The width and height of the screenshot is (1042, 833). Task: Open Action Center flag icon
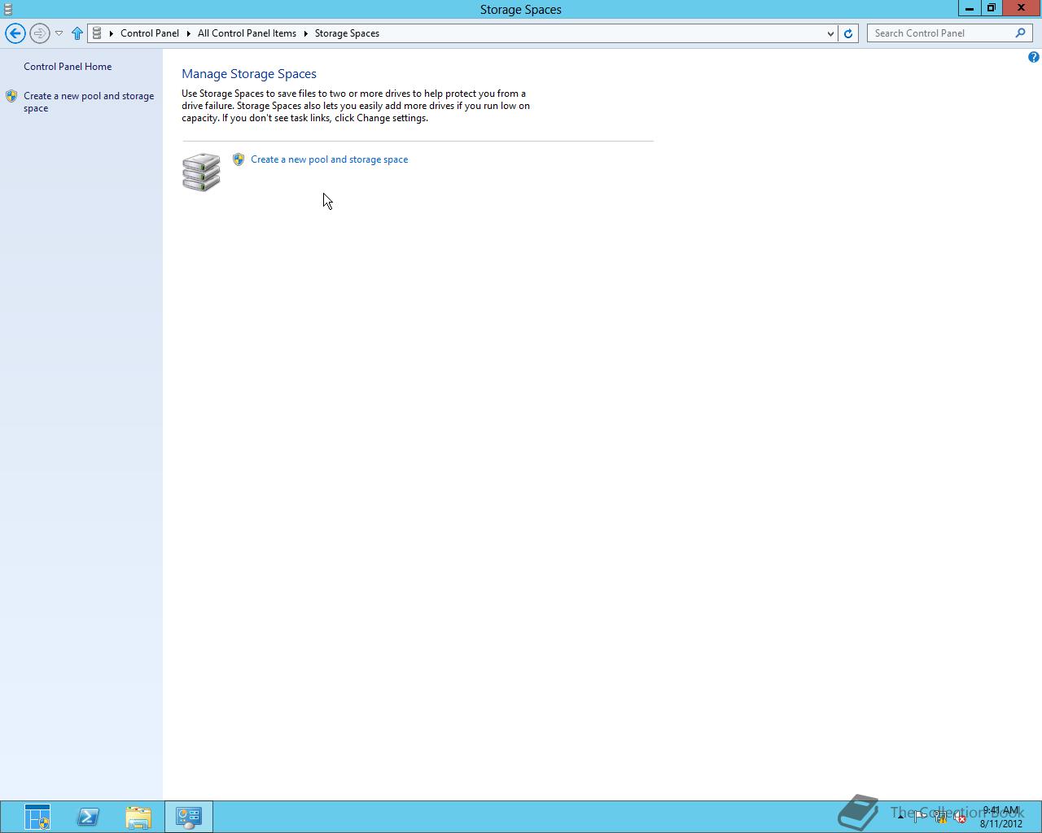(920, 818)
